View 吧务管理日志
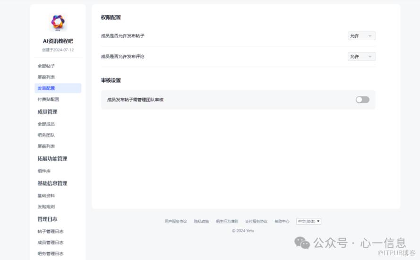The image size is (420, 260). click(51, 253)
